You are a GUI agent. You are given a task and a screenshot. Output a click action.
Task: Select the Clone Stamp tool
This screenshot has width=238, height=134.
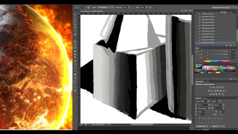75,41
